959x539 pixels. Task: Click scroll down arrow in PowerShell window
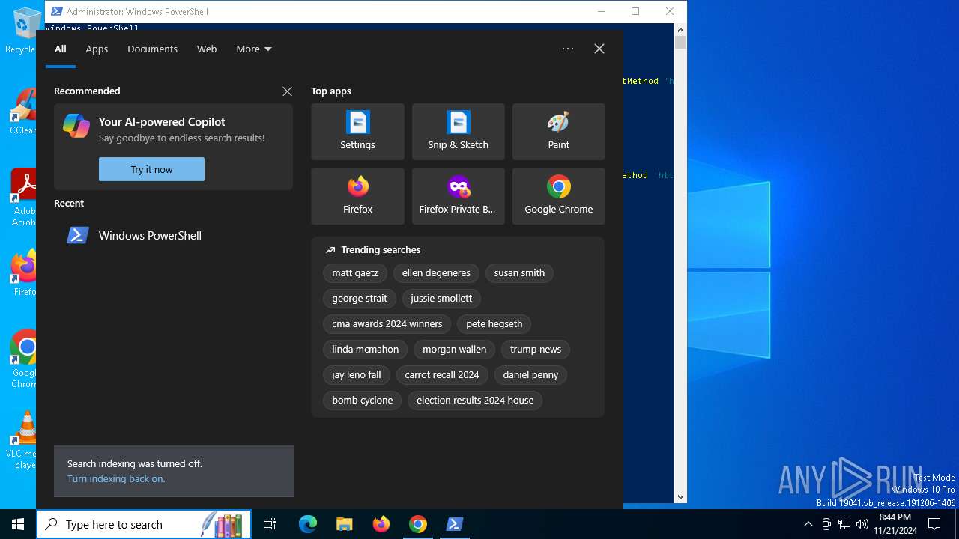(x=680, y=496)
